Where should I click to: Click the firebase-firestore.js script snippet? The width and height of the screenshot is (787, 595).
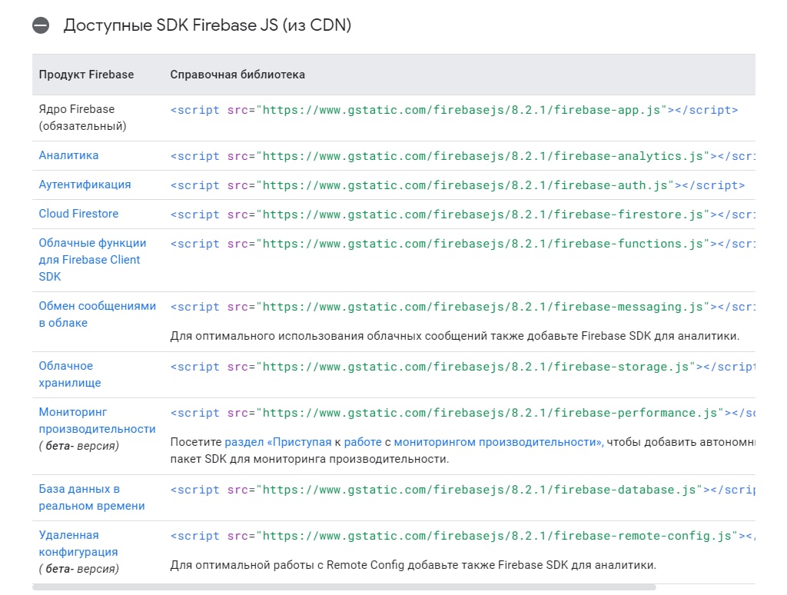point(462,214)
